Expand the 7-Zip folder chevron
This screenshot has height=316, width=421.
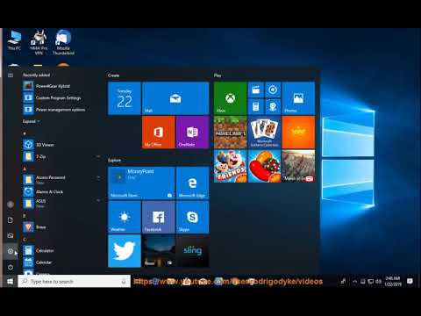tap(98, 157)
